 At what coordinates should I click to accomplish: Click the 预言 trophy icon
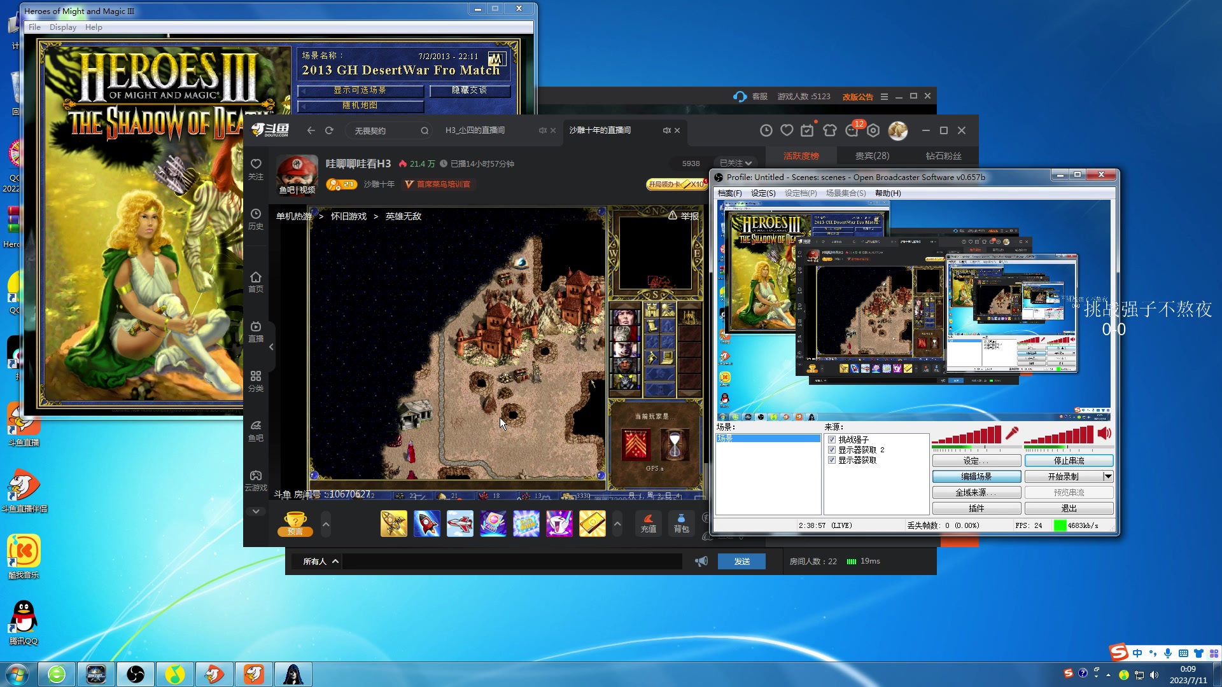click(295, 524)
